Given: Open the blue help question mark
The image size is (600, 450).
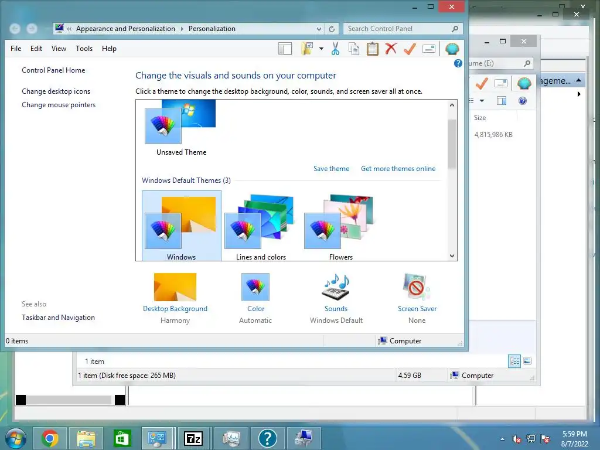Looking at the screenshot, I should point(458,63).
